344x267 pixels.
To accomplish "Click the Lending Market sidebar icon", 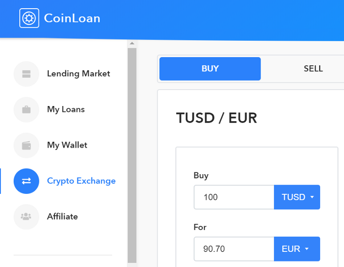I will (x=26, y=74).
